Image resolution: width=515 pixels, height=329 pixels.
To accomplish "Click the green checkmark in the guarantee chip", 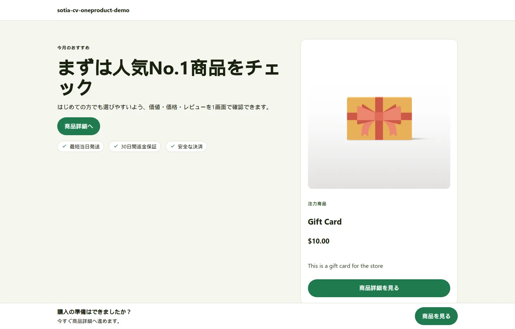I will [x=116, y=146].
